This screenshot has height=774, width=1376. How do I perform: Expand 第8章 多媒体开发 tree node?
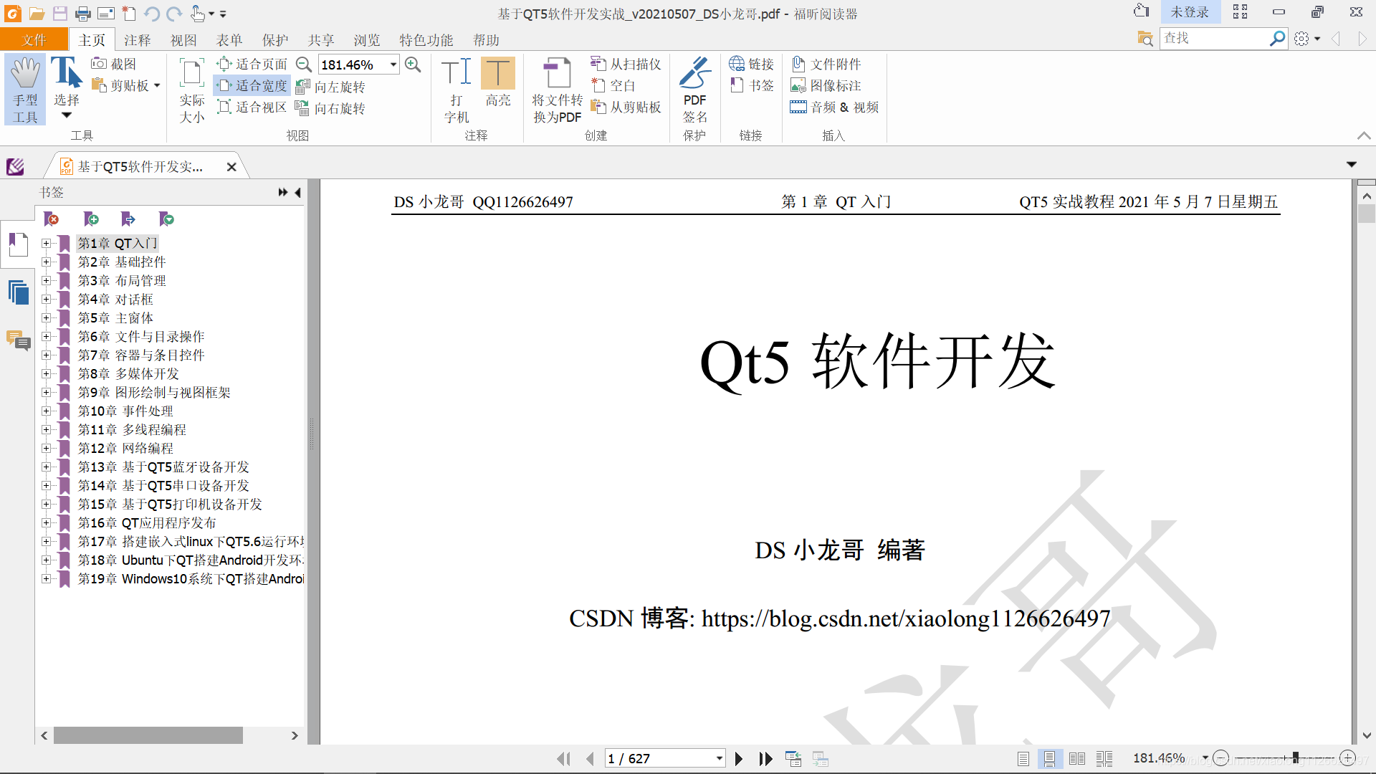point(46,374)
